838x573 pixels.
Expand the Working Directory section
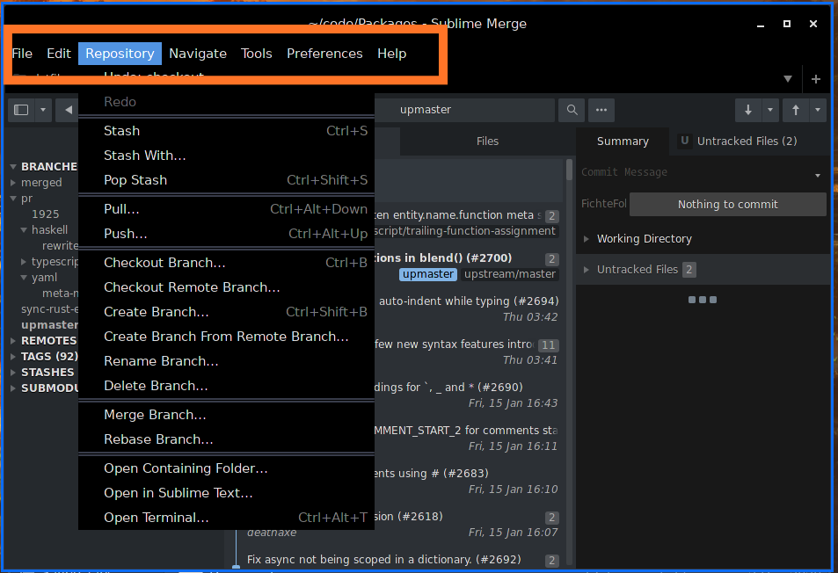coord(587,239)
